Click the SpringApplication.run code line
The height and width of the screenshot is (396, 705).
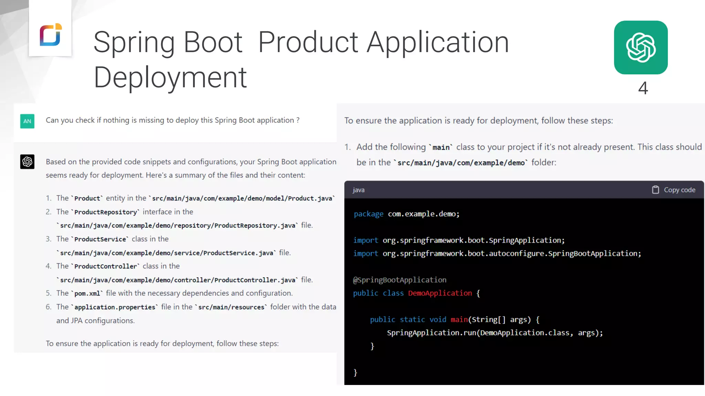point(494,333)
